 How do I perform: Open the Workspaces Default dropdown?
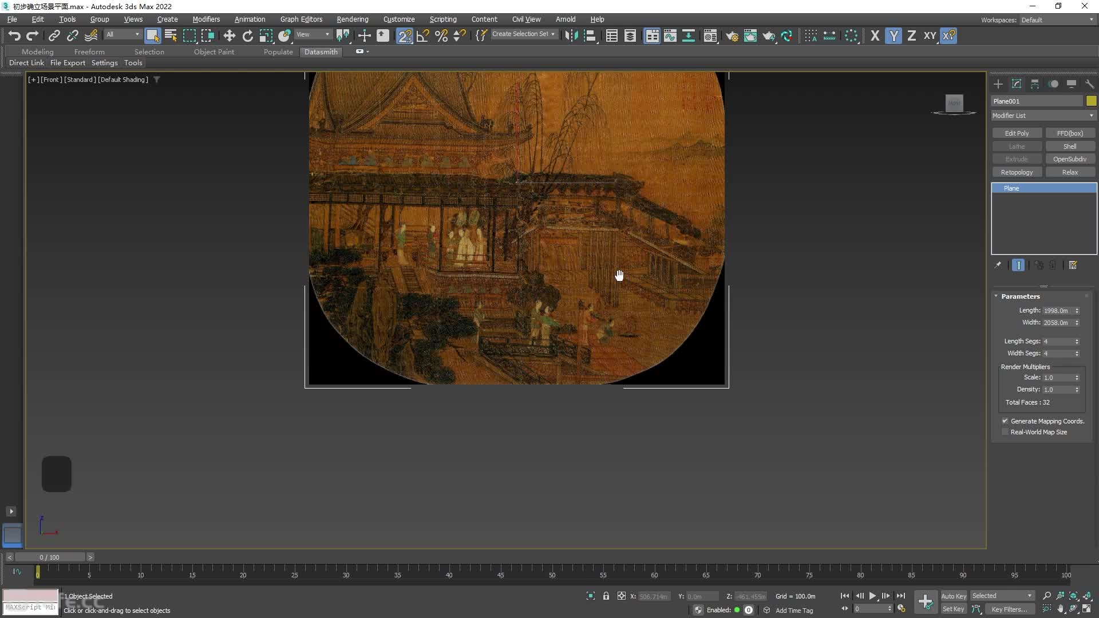(x=1057, y=20)
